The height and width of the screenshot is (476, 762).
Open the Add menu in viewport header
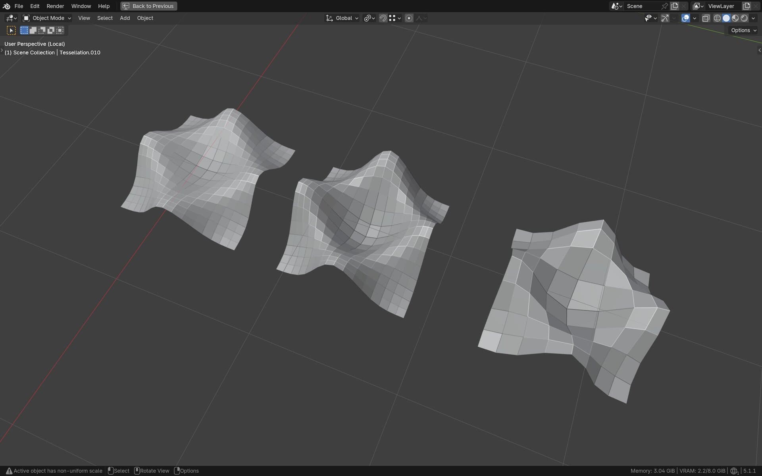tap(125, 18)
